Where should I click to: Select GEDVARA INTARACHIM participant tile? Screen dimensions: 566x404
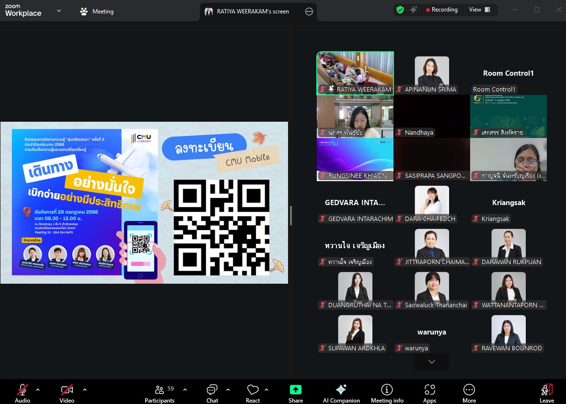pyautogui.click(x=355, y=203)
